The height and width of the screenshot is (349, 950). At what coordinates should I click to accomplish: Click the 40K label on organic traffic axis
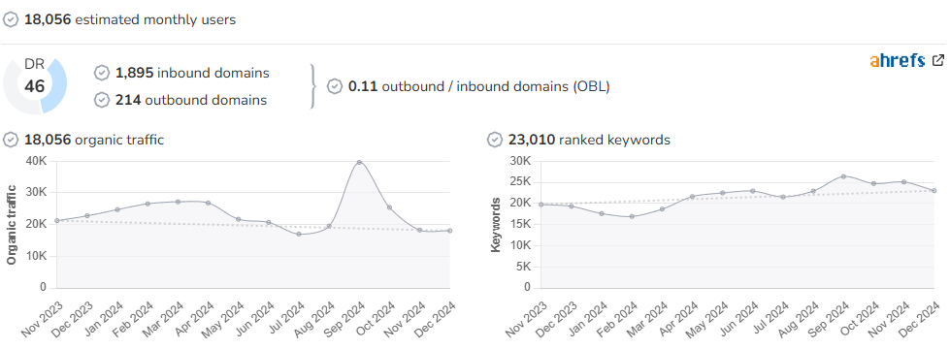coord(36,160)
